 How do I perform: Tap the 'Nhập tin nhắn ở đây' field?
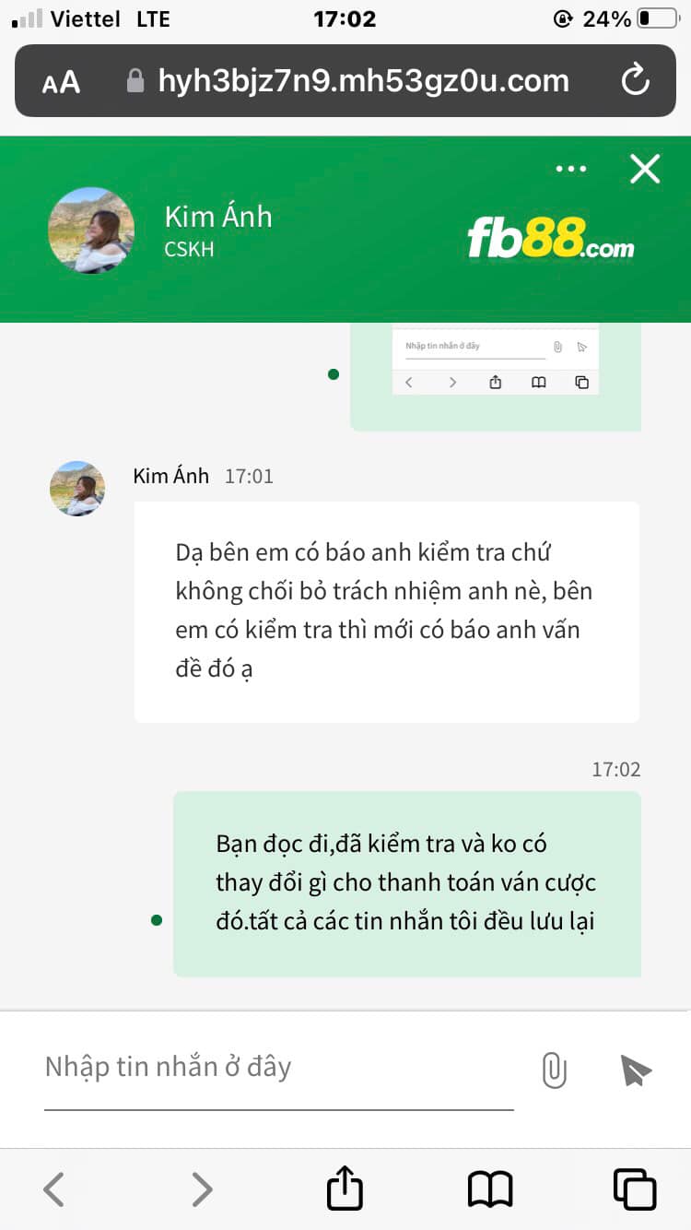[x=279, y=1068]
